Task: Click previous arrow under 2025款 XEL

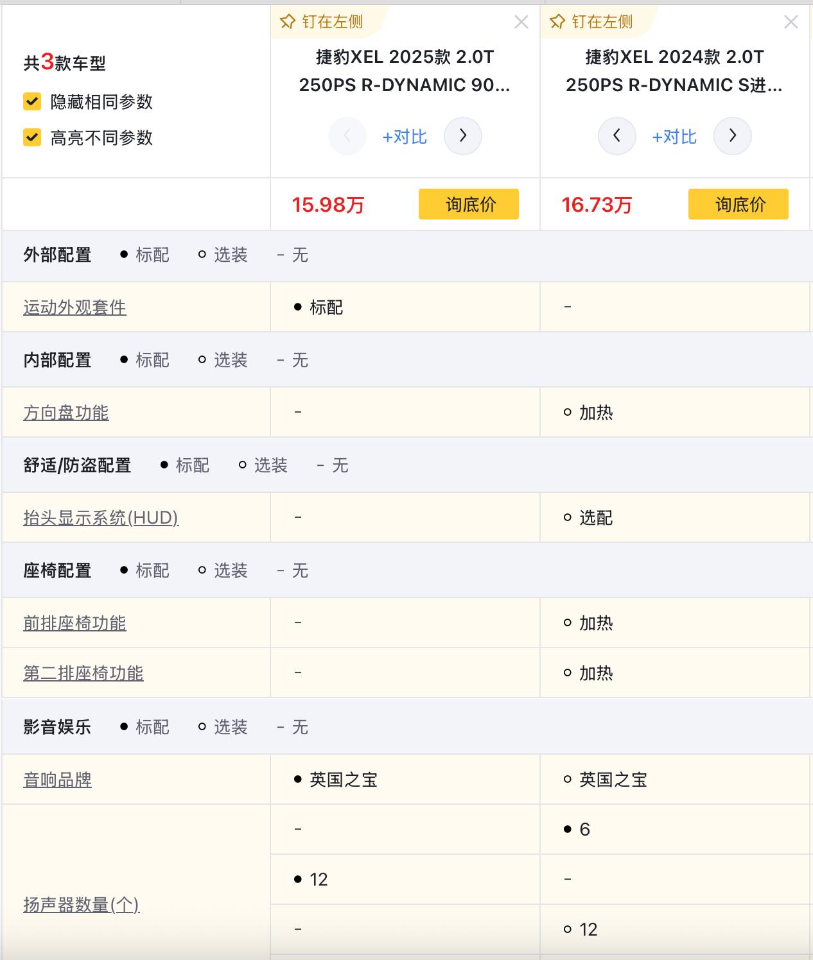Action: (347, 136)
